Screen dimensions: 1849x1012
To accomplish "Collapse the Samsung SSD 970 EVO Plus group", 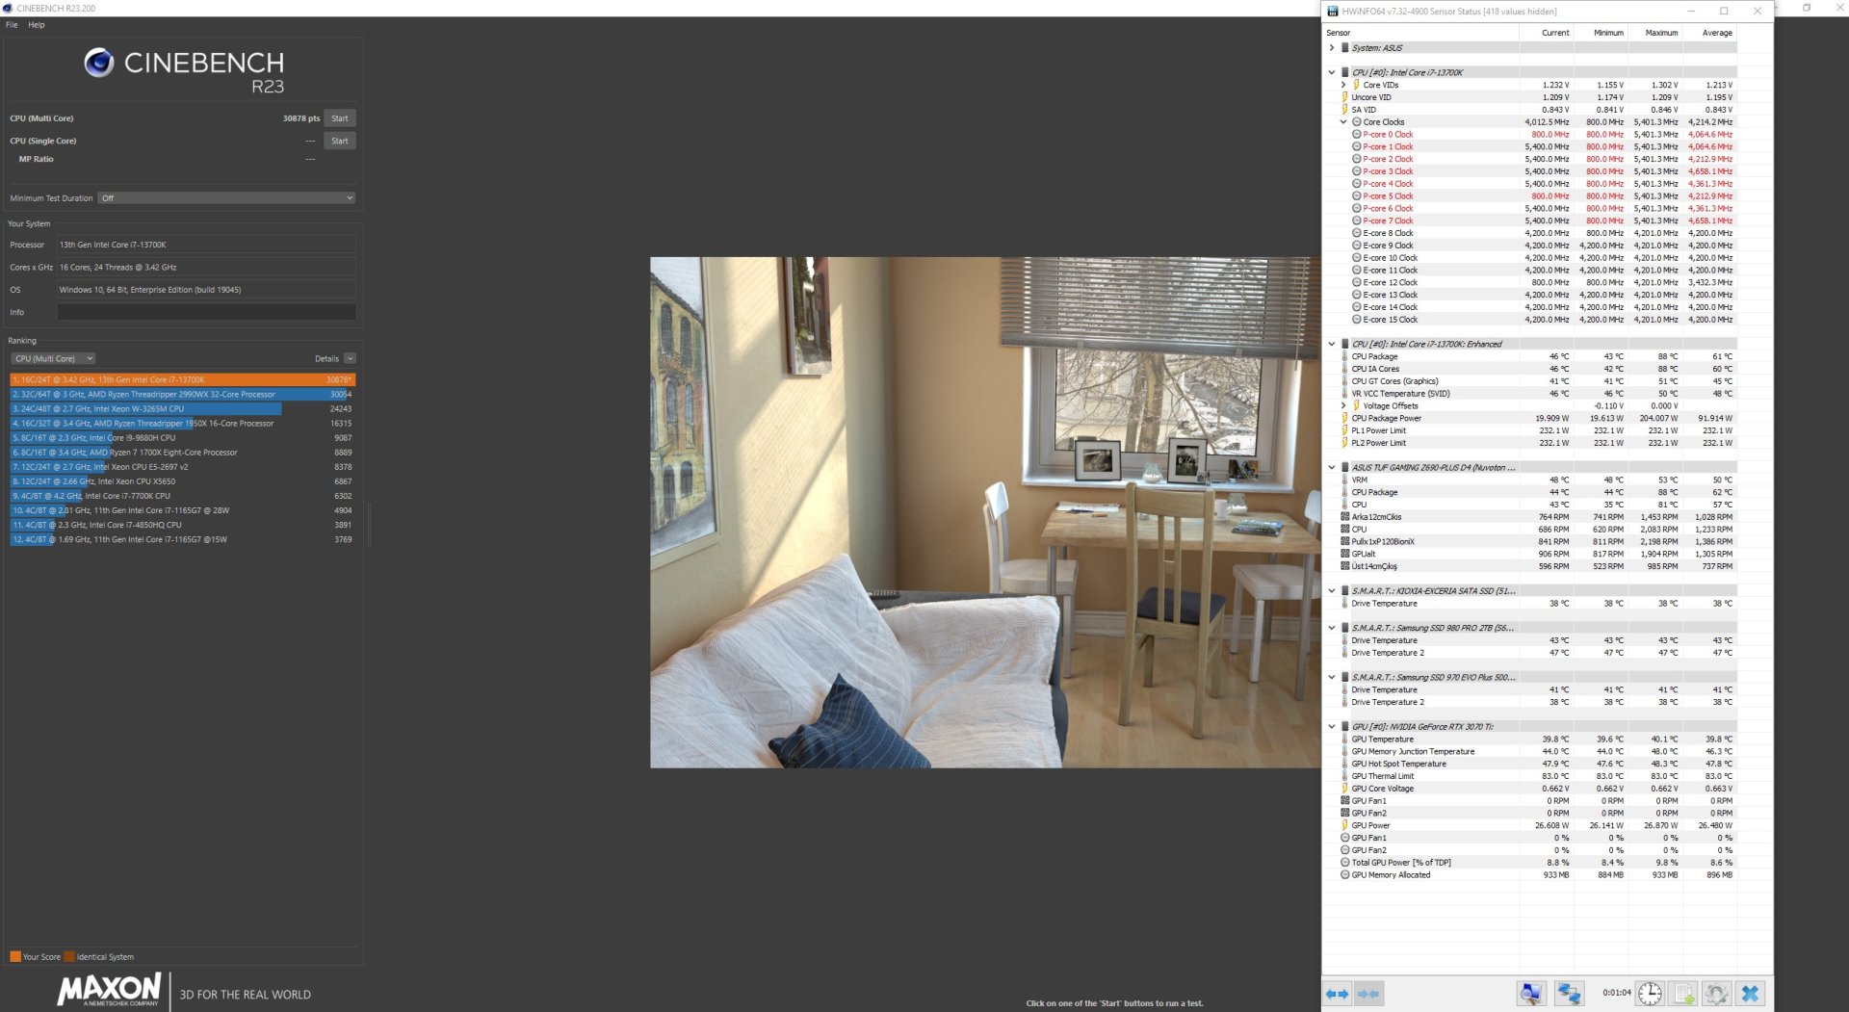I will coord(1332,678).
